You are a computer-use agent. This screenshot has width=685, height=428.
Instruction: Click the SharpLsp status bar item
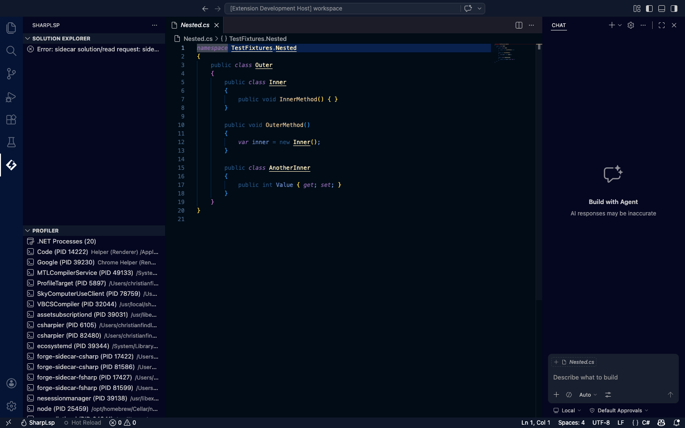(38, 422)
